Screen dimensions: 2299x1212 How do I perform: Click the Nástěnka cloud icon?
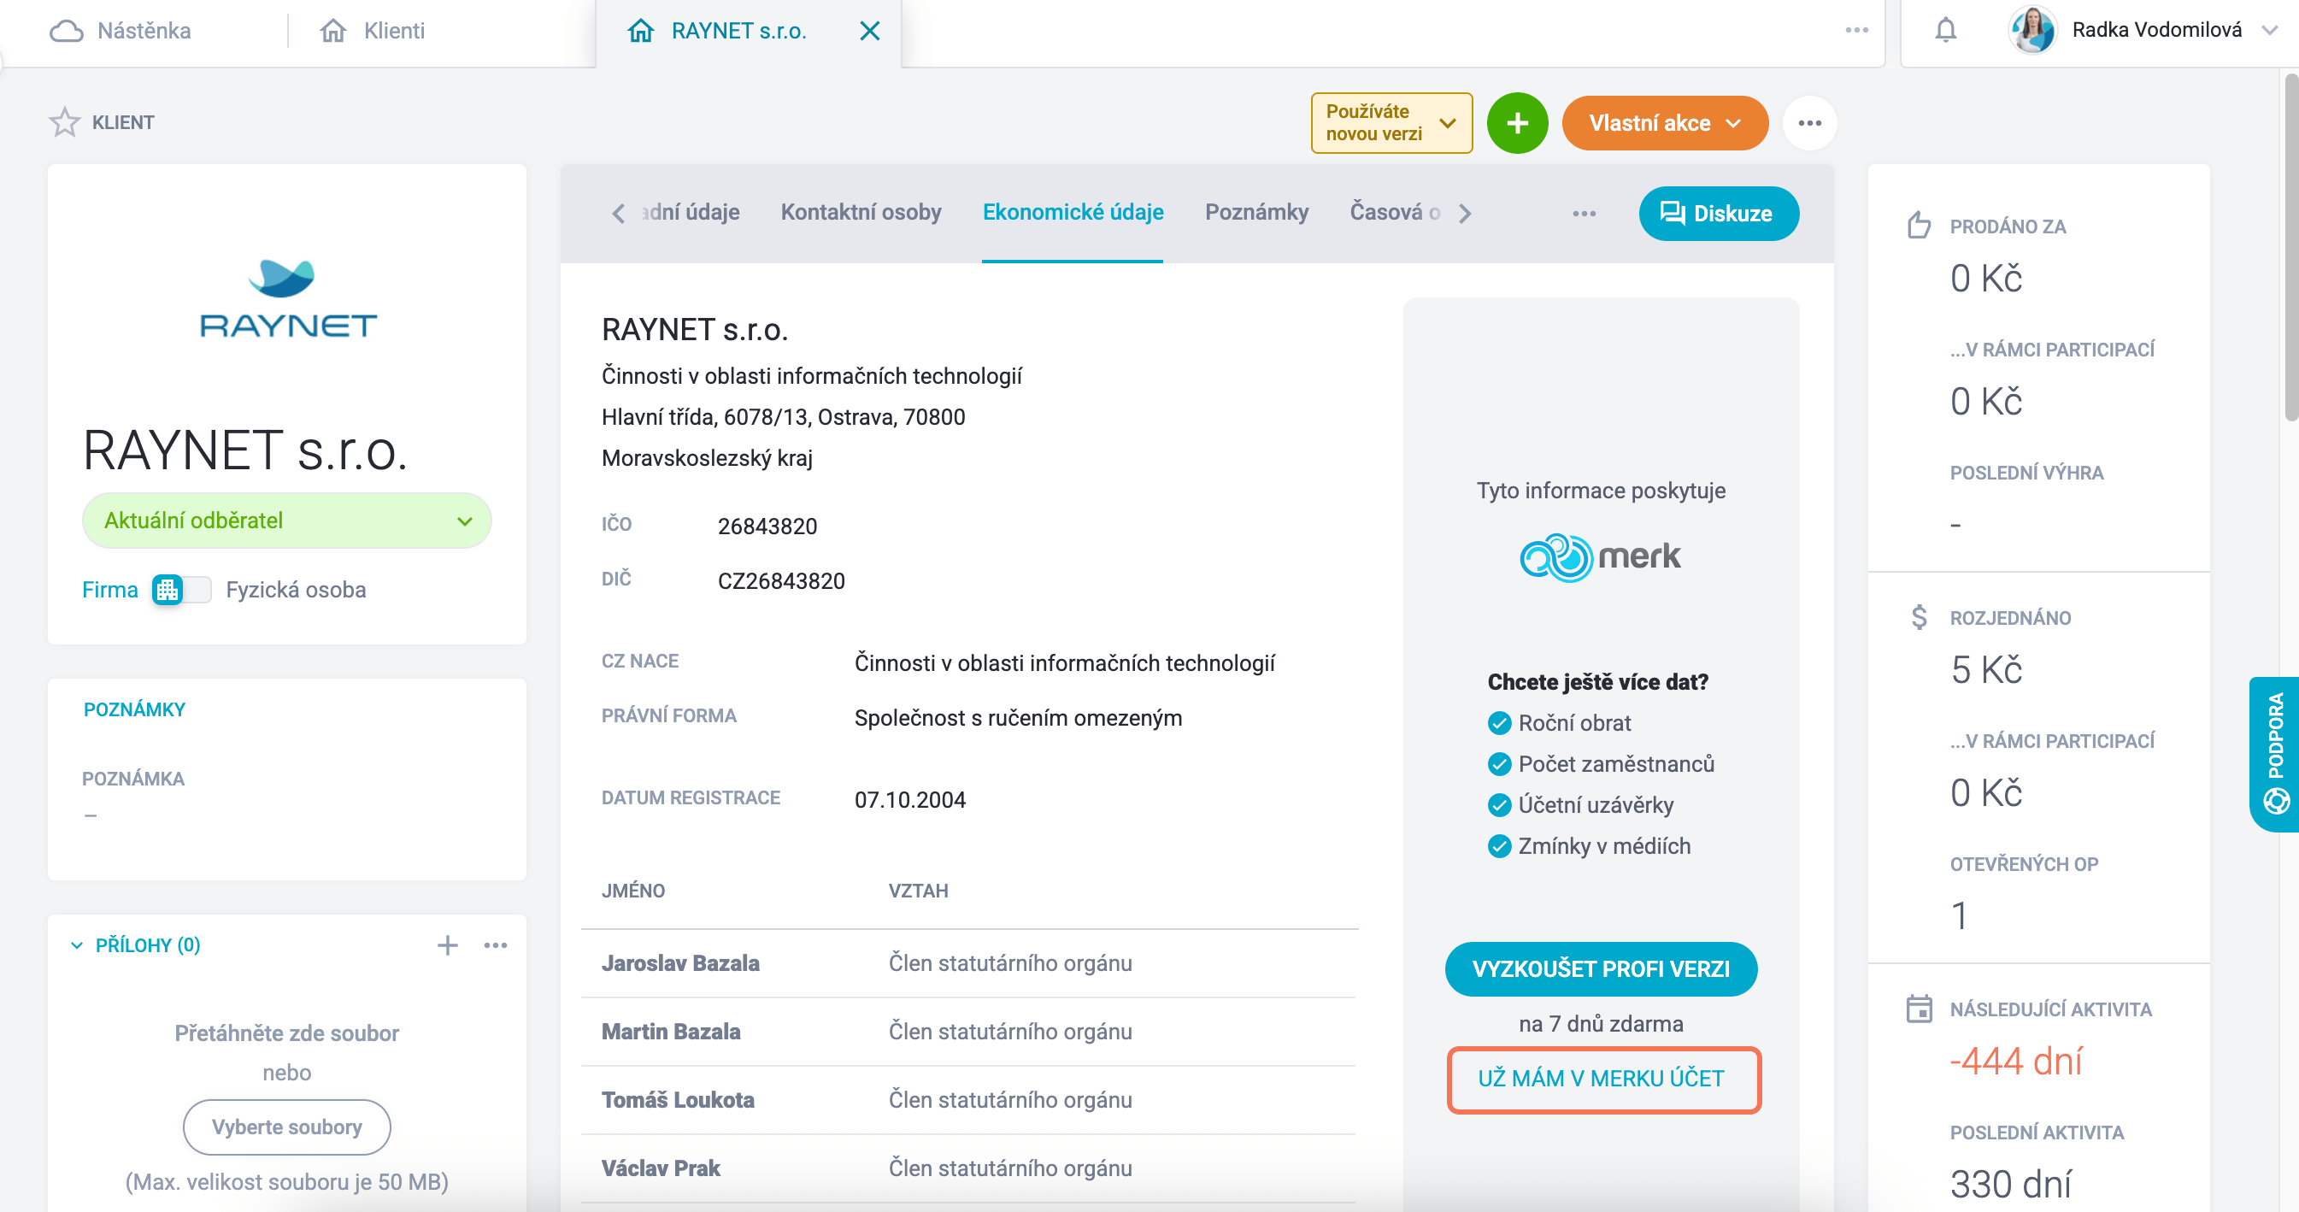coord(66,32)
